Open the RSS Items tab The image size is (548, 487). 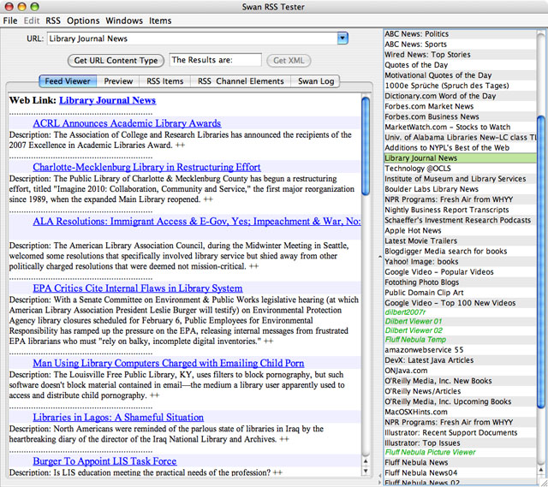(x=164, y=81)
